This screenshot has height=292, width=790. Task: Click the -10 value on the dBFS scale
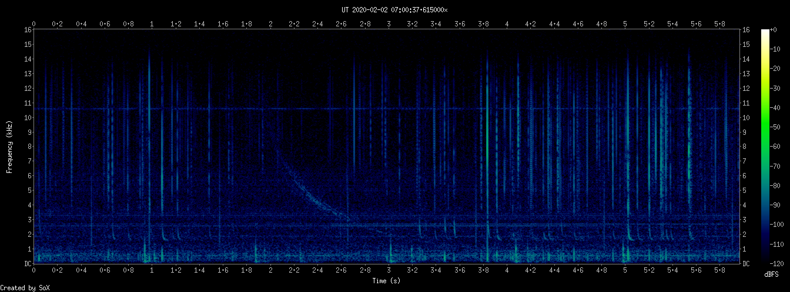tap(776, 49)
